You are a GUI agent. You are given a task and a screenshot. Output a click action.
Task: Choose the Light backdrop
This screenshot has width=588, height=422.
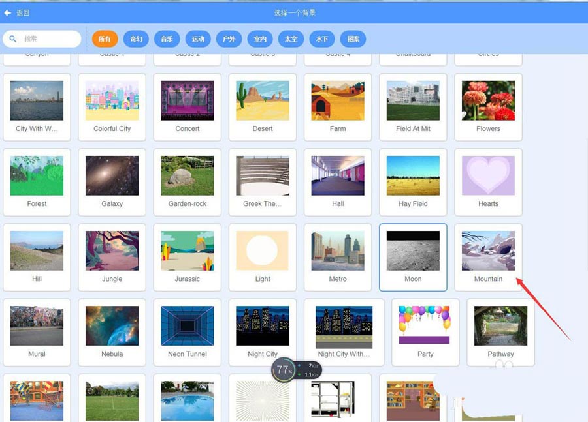click(x=263, y=257)
